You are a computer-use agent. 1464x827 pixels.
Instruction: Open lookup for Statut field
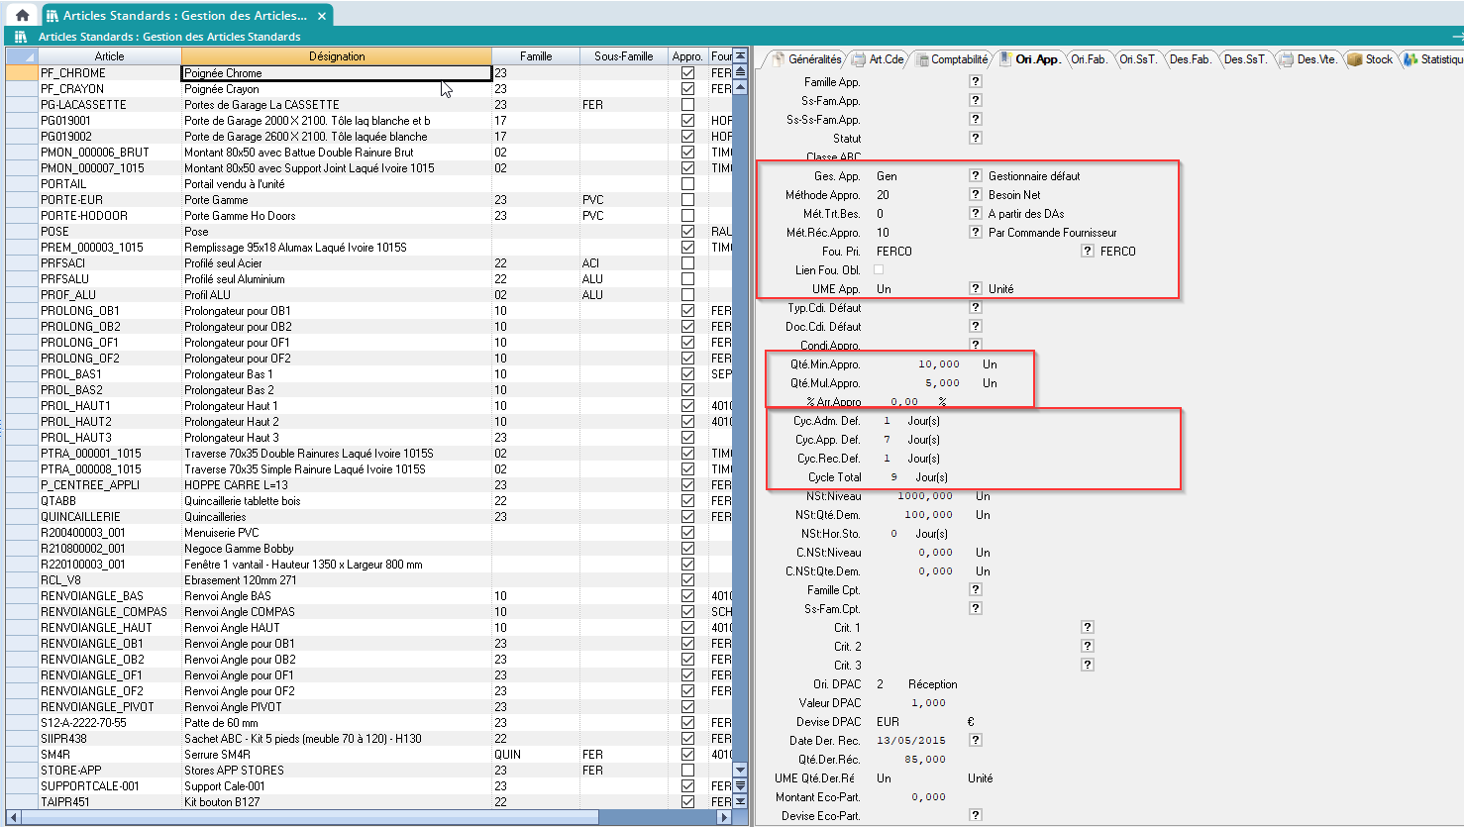tap(976, 139)
